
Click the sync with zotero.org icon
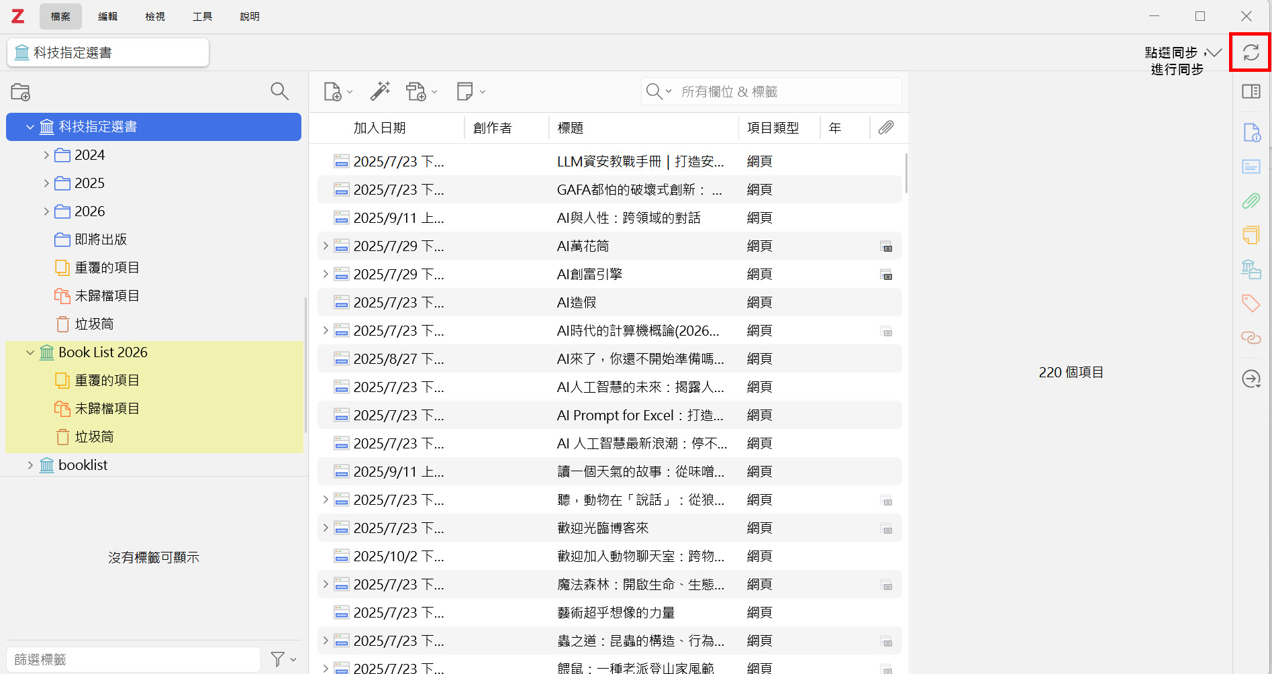pyautogui.click(x=1251, y=52)
